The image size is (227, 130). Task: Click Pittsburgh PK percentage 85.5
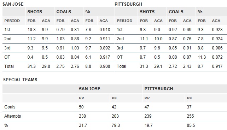191,125
